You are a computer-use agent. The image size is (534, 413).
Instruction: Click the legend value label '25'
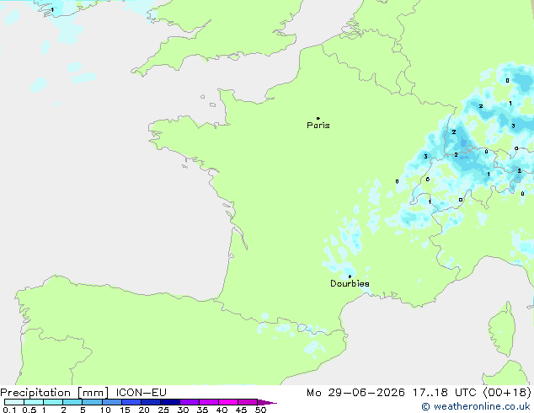coord(163,410)
